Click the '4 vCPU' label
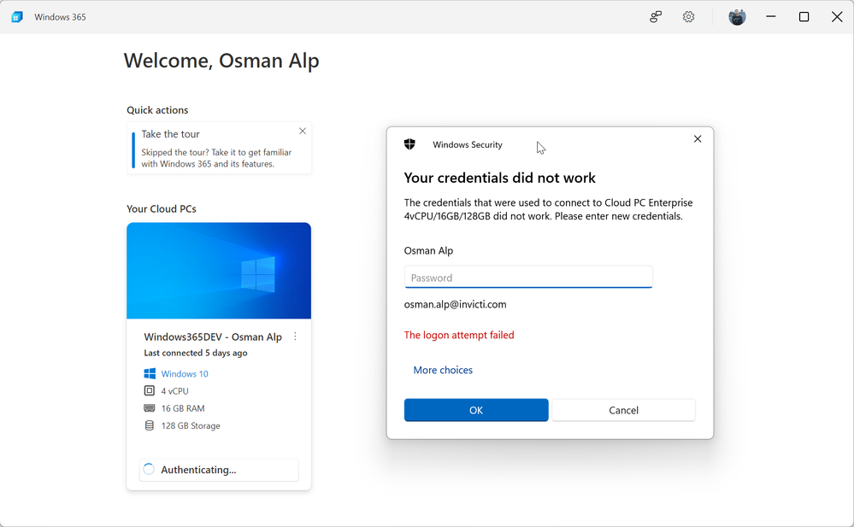 (x=175, y=391)
